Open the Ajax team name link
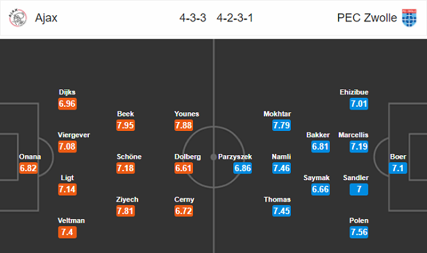Viewport: 427px width, 253px height. [46, 18]
